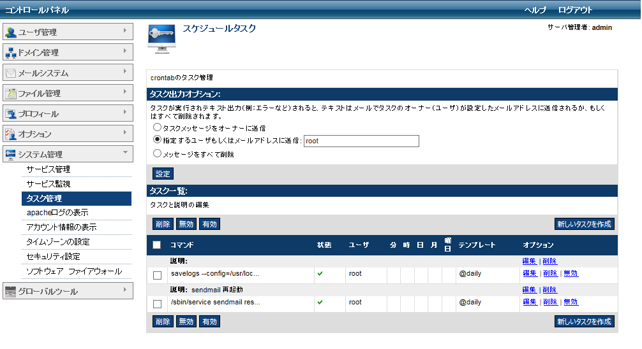Click the メールシステム envelope icon
This screenshot has height=349, width=642.
tap(11, 73)
